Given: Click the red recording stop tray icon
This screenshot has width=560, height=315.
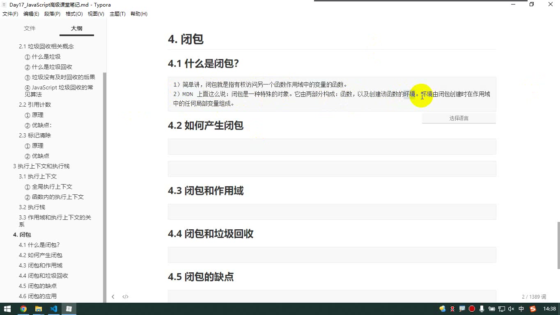Looking at the screenshot, I should click(x=472, y=309).
